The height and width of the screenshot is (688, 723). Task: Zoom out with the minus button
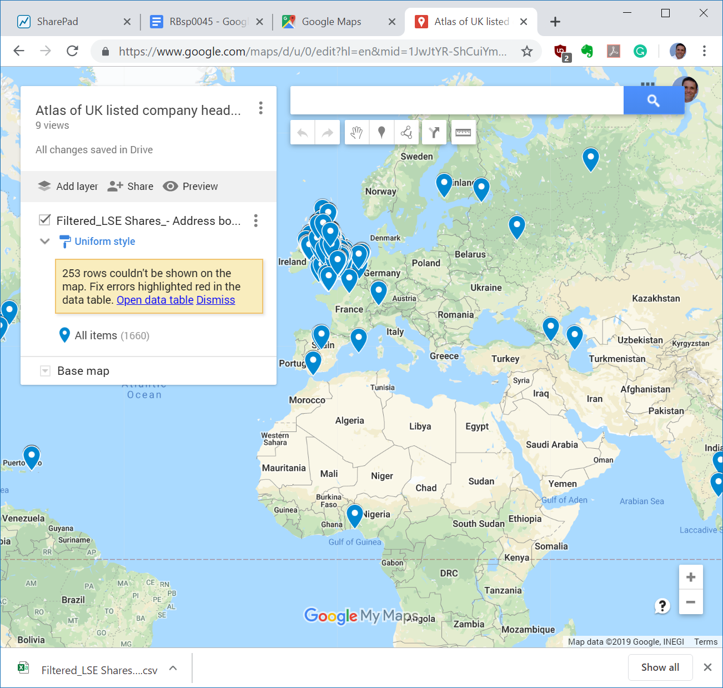tap(691, 602)
